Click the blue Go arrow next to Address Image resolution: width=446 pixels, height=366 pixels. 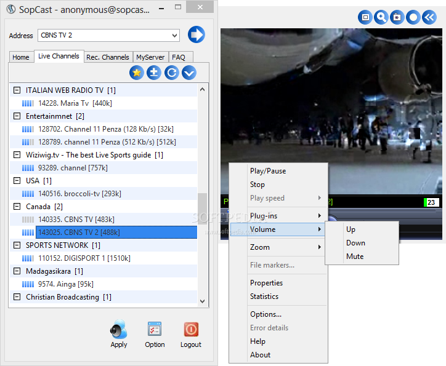click(x=197, y=34)
